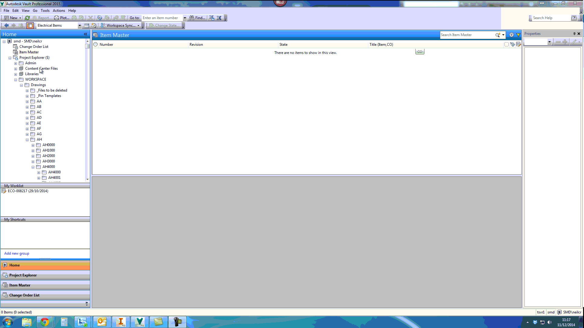Click the Find icon in toolbar

pyautogui.click(x=197, y=18)
